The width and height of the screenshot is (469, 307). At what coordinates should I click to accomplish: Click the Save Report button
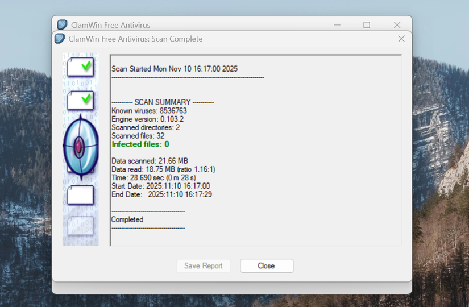[204, 265]
